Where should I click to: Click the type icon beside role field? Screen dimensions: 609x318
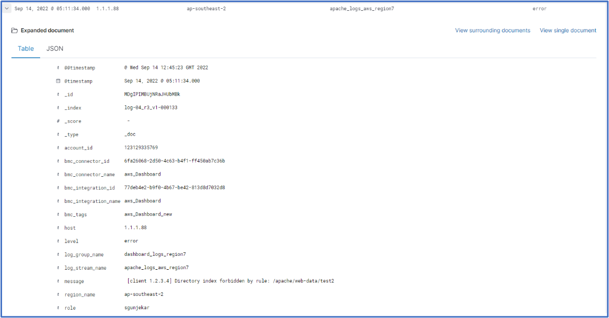pyautogui.click(x=58, y=308)
